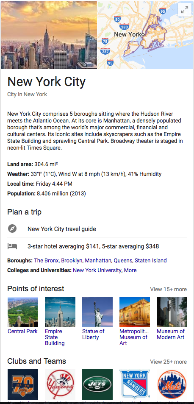Click the hotel bed icon
Screen dimensions: 194x404
12,246
